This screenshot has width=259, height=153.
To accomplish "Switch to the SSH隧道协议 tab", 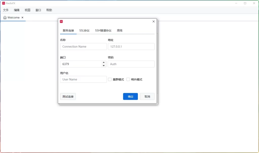I will 103,30.
